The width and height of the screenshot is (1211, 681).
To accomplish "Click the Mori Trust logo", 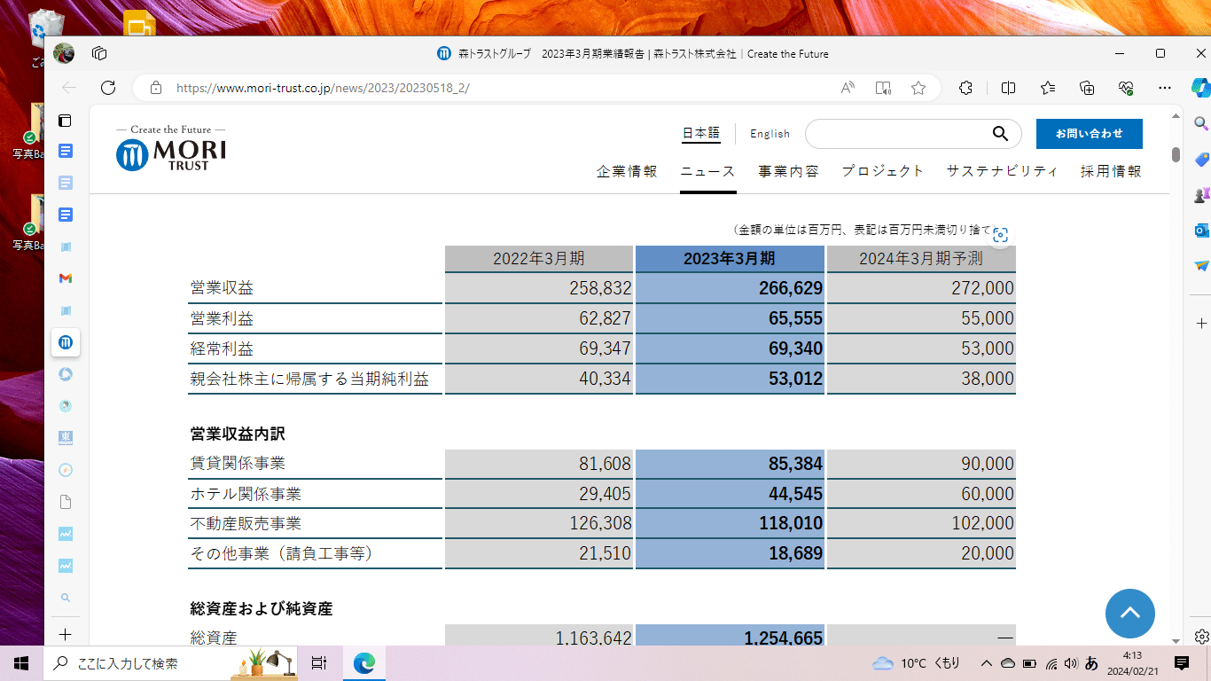I will (171, 148).
